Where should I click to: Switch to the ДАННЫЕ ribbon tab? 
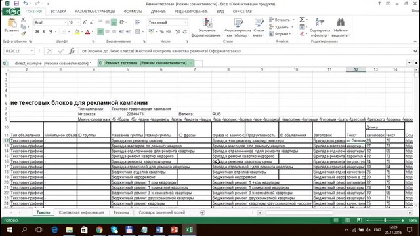158,12
